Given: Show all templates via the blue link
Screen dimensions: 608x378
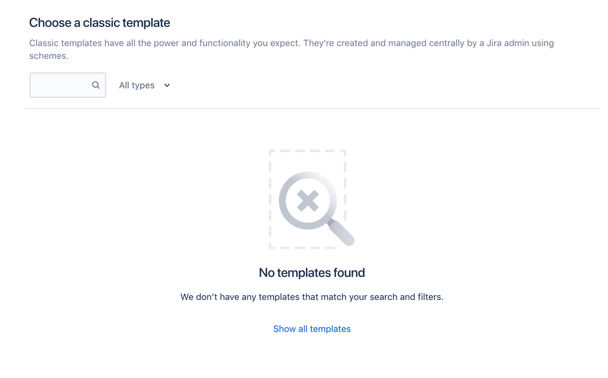Looking at the screenshot, I should pos(312,329).
